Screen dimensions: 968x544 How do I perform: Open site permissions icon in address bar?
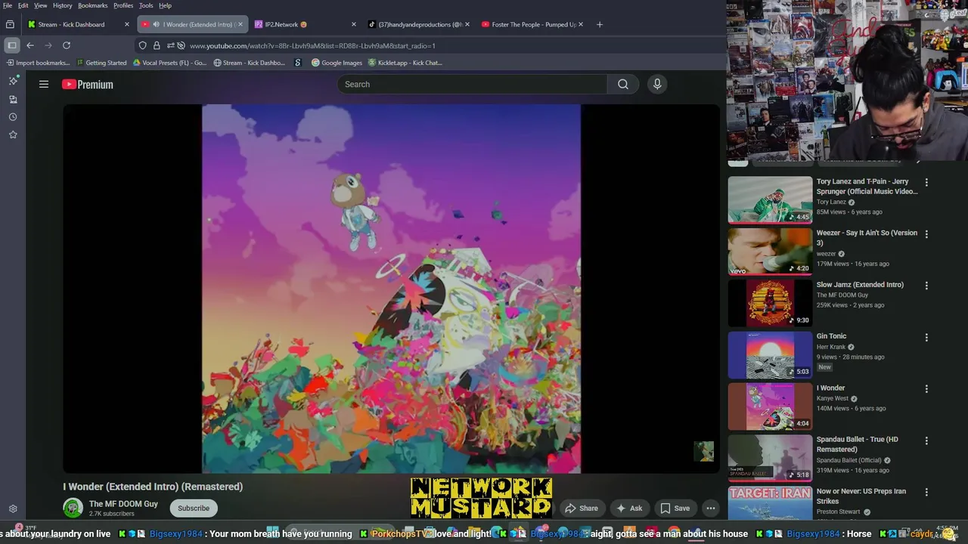170,45
